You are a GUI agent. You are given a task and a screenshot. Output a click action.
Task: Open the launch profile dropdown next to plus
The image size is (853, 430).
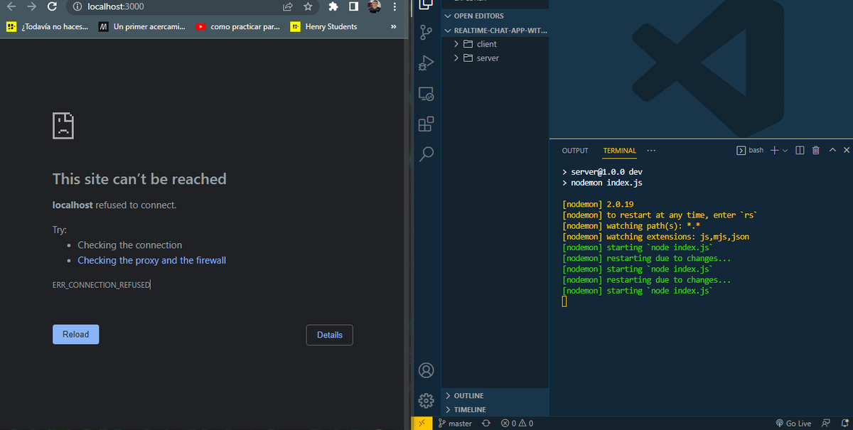tap(784, 151)
